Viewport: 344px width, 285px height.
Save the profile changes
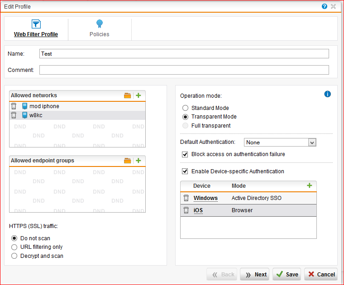[x=287, y=274]
